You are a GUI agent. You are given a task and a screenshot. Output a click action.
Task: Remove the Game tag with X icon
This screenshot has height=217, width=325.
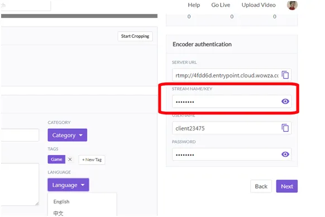(x=70, y=159)
